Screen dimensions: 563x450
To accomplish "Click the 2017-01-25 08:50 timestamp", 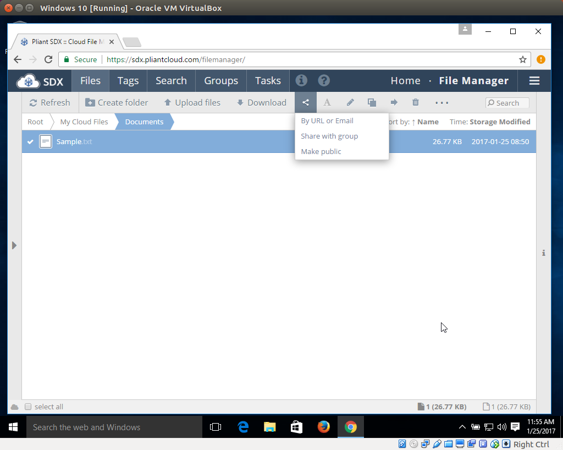I will tap(500, 141).
